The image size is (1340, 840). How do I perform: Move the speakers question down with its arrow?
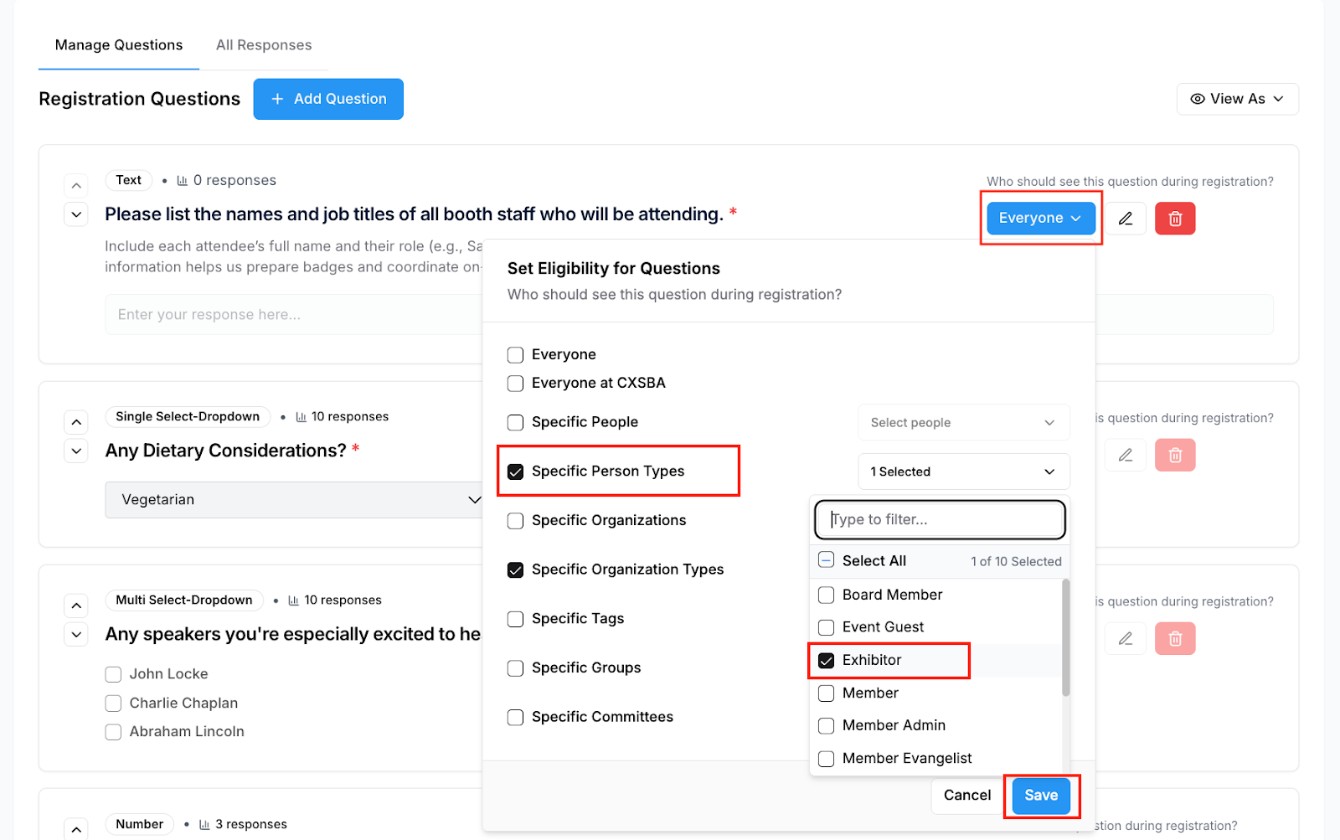click(x=76, y=634)
